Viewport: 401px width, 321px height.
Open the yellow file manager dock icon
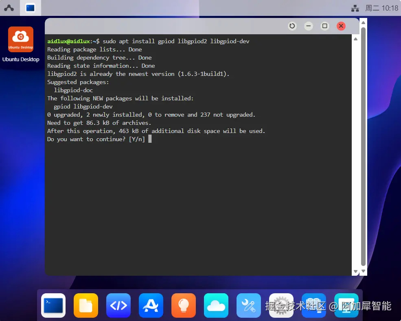tap(85, 306)
